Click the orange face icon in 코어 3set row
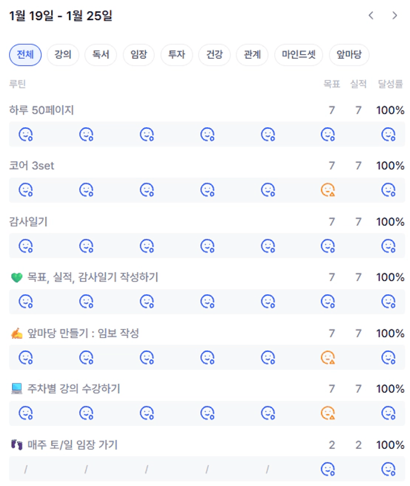 [x=328, y=190]
